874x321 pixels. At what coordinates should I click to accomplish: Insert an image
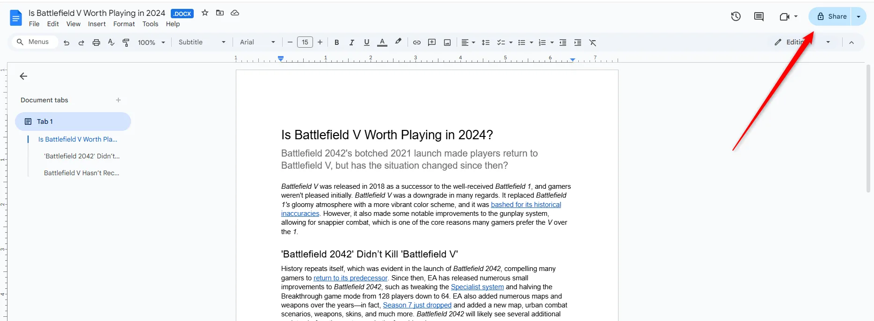pos(447,43)
